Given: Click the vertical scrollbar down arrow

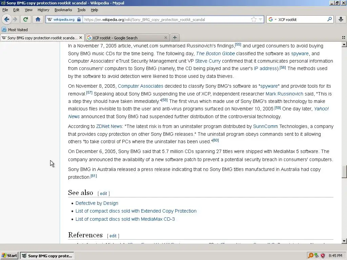Looking at the screenshot, I should coord(344,241).
